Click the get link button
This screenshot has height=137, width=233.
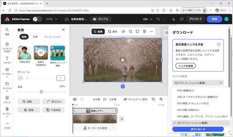click(x=186, y=66)
